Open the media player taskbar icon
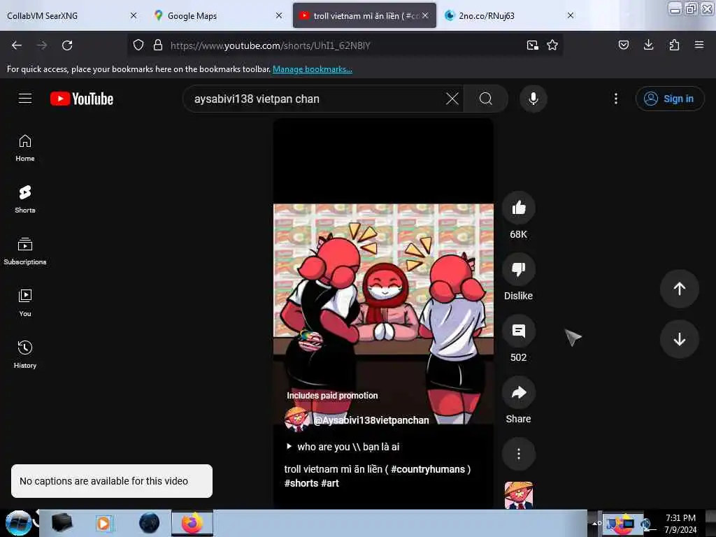The image size is (716, 537). point(103,523)
